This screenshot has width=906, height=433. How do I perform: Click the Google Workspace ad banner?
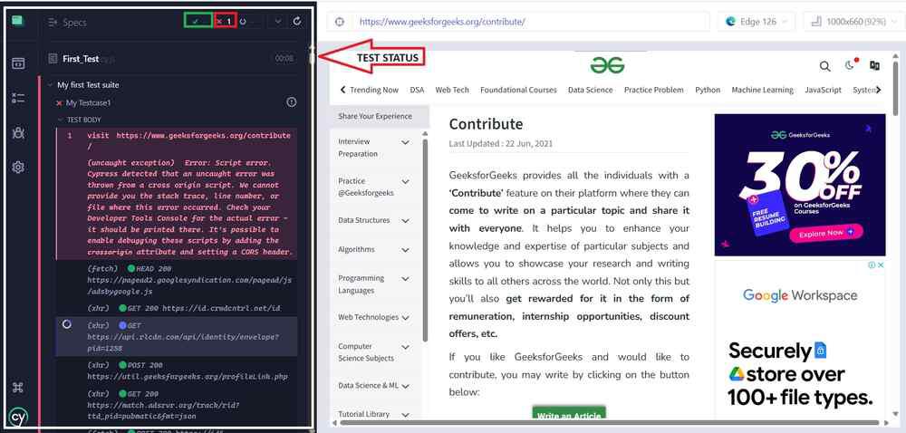pos(800,339)
